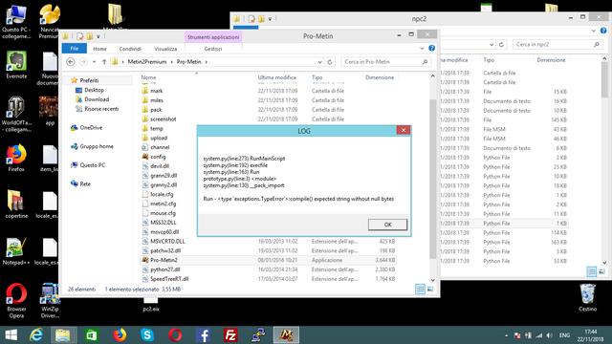Open Notepad++ desktop shortcut
The height and width of the screenshot is (344, 612).
[16, 250]
